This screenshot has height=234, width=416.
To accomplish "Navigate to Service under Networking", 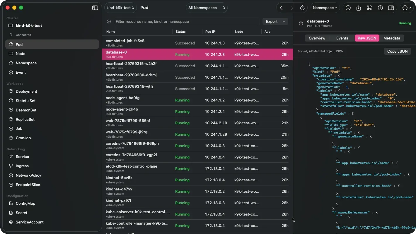I will (52, 156).
